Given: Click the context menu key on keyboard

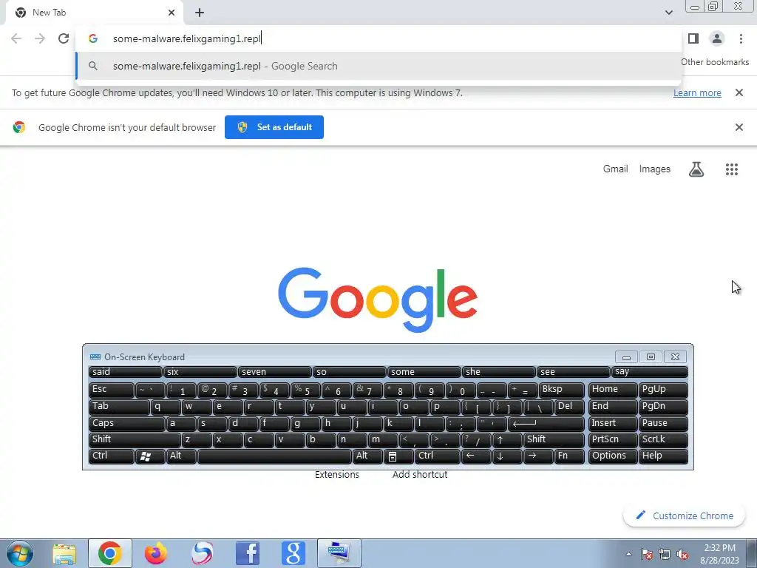Looking at the screenshot, I should tap(398, 456).
